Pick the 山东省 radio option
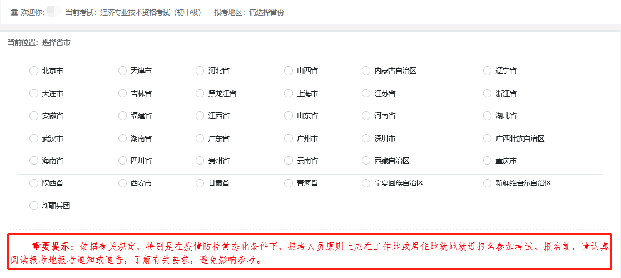621x278 pixels. pyautogui.click(x=289, y=116)
